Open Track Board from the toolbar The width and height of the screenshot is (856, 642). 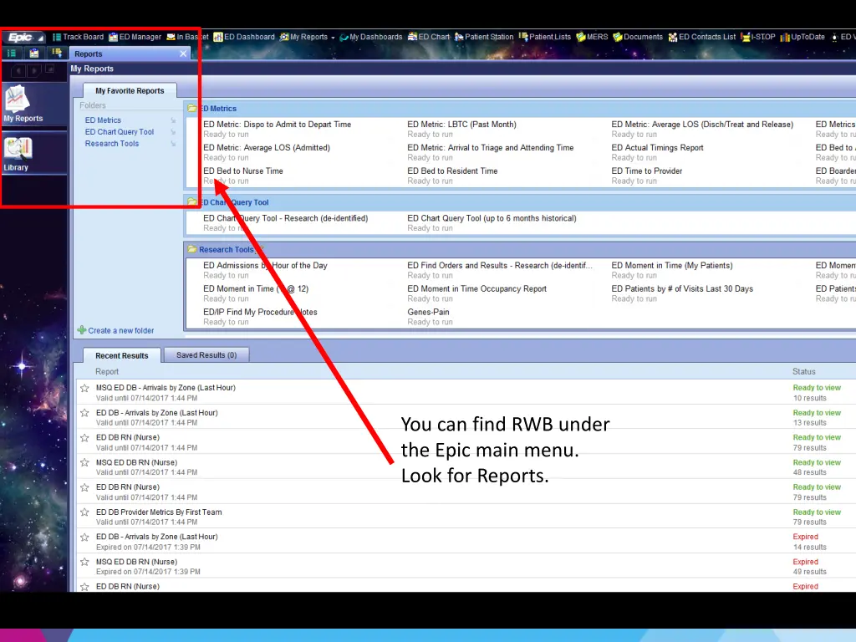[x=78, y=37]
